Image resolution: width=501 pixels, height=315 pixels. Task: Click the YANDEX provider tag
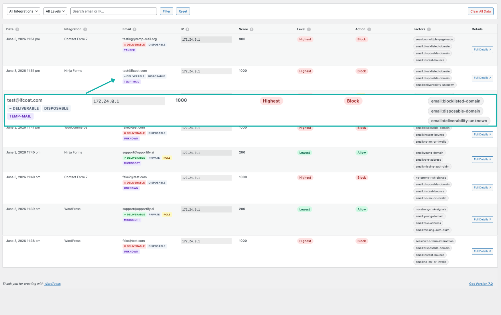[129, 50]
